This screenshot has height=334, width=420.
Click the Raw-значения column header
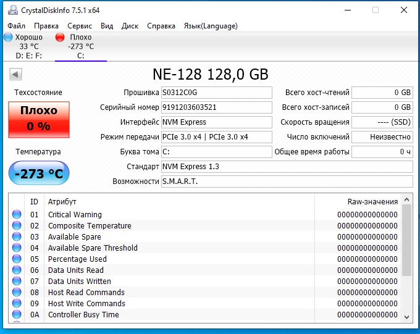point(372,201)
